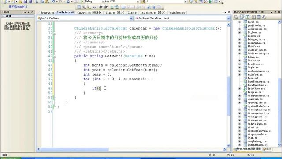282x159 pixels.
Task: Open the Properties Window icon top-right toolbar
Action: click(195, 2)
